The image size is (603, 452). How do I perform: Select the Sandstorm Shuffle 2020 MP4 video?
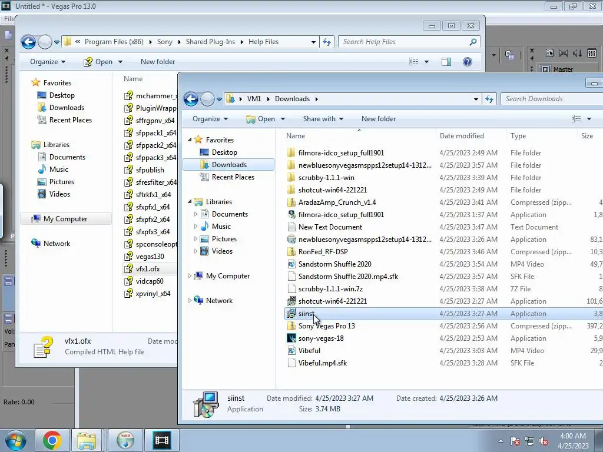pos(334,264)
